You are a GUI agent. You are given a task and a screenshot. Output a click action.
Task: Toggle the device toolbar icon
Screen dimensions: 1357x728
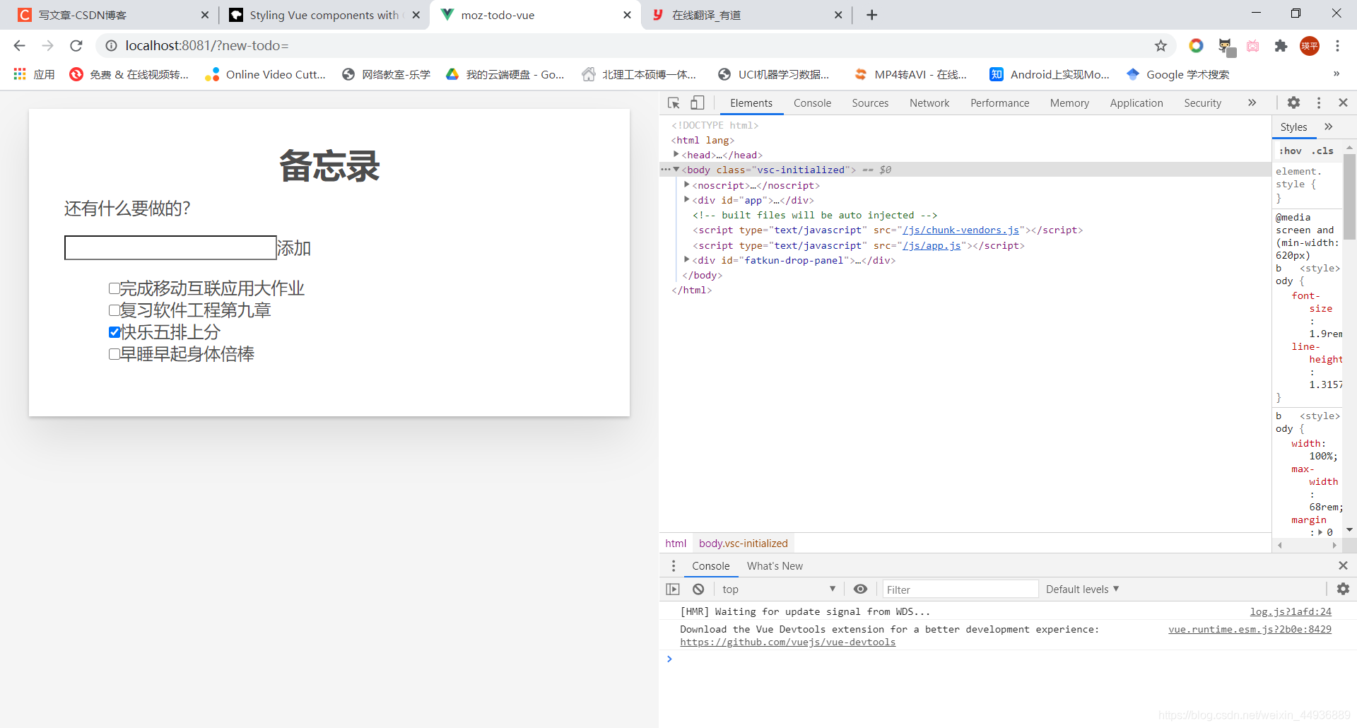[x=697, y=102]
